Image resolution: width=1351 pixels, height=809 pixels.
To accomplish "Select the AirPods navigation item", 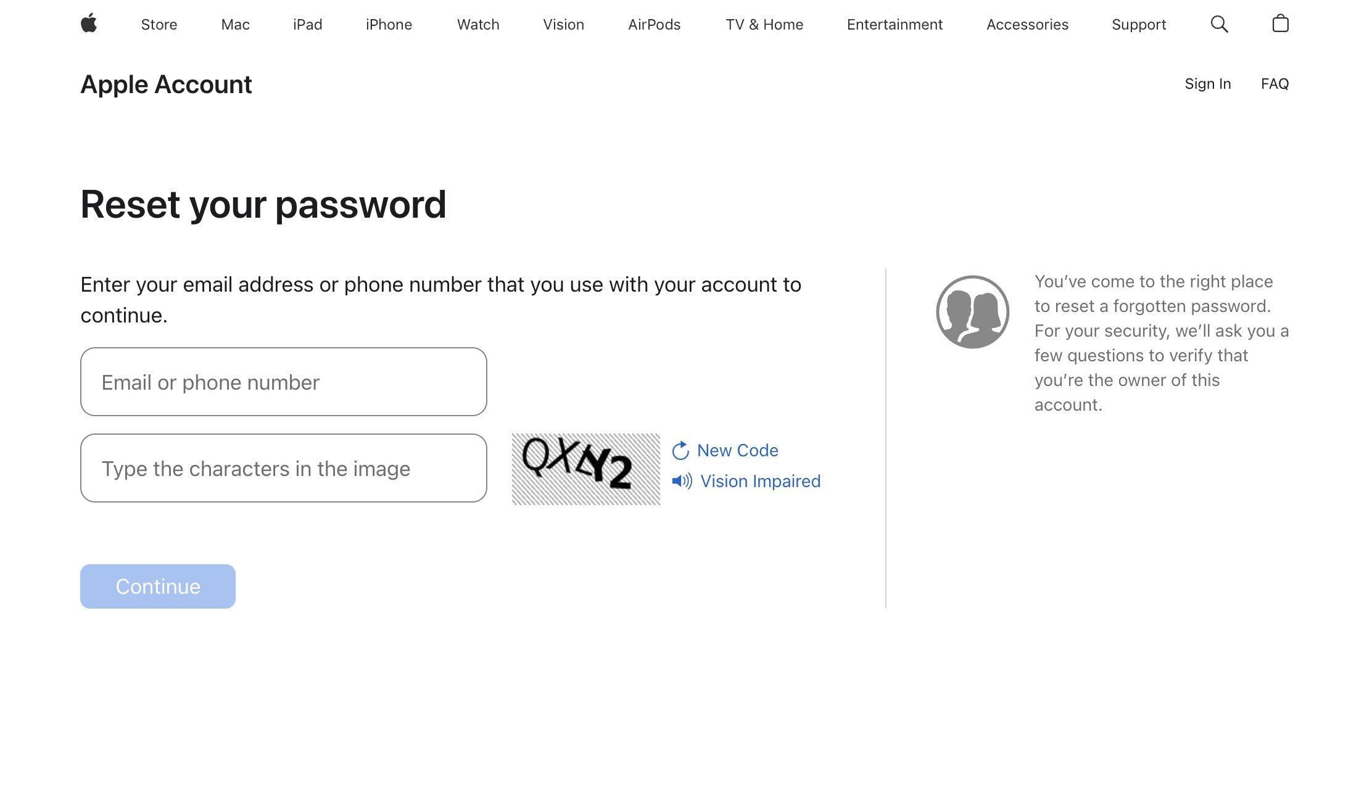I will click(x=655, y=24).
